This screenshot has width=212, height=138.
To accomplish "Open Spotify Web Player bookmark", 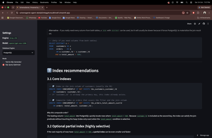I will pyautogui.click(x=123, y=18).
